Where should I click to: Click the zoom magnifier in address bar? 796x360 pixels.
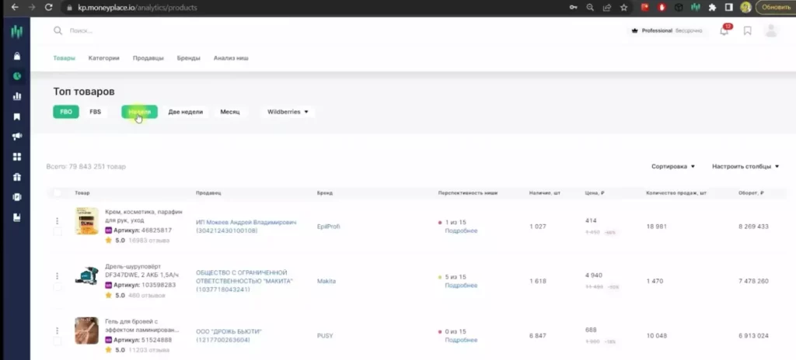coord(590,8)
